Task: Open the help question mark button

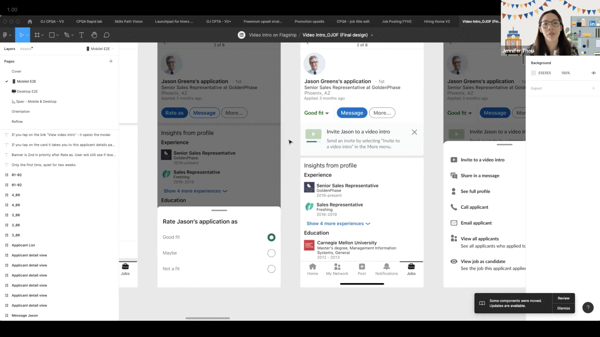Action: 588,308
